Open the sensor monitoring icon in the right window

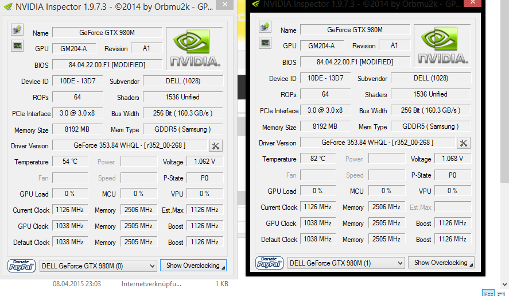(265, 43)
